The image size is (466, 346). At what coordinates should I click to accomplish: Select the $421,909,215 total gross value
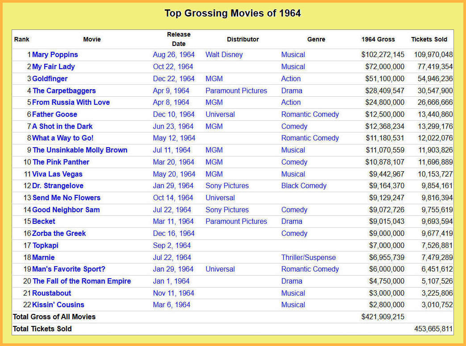[383, 317]
